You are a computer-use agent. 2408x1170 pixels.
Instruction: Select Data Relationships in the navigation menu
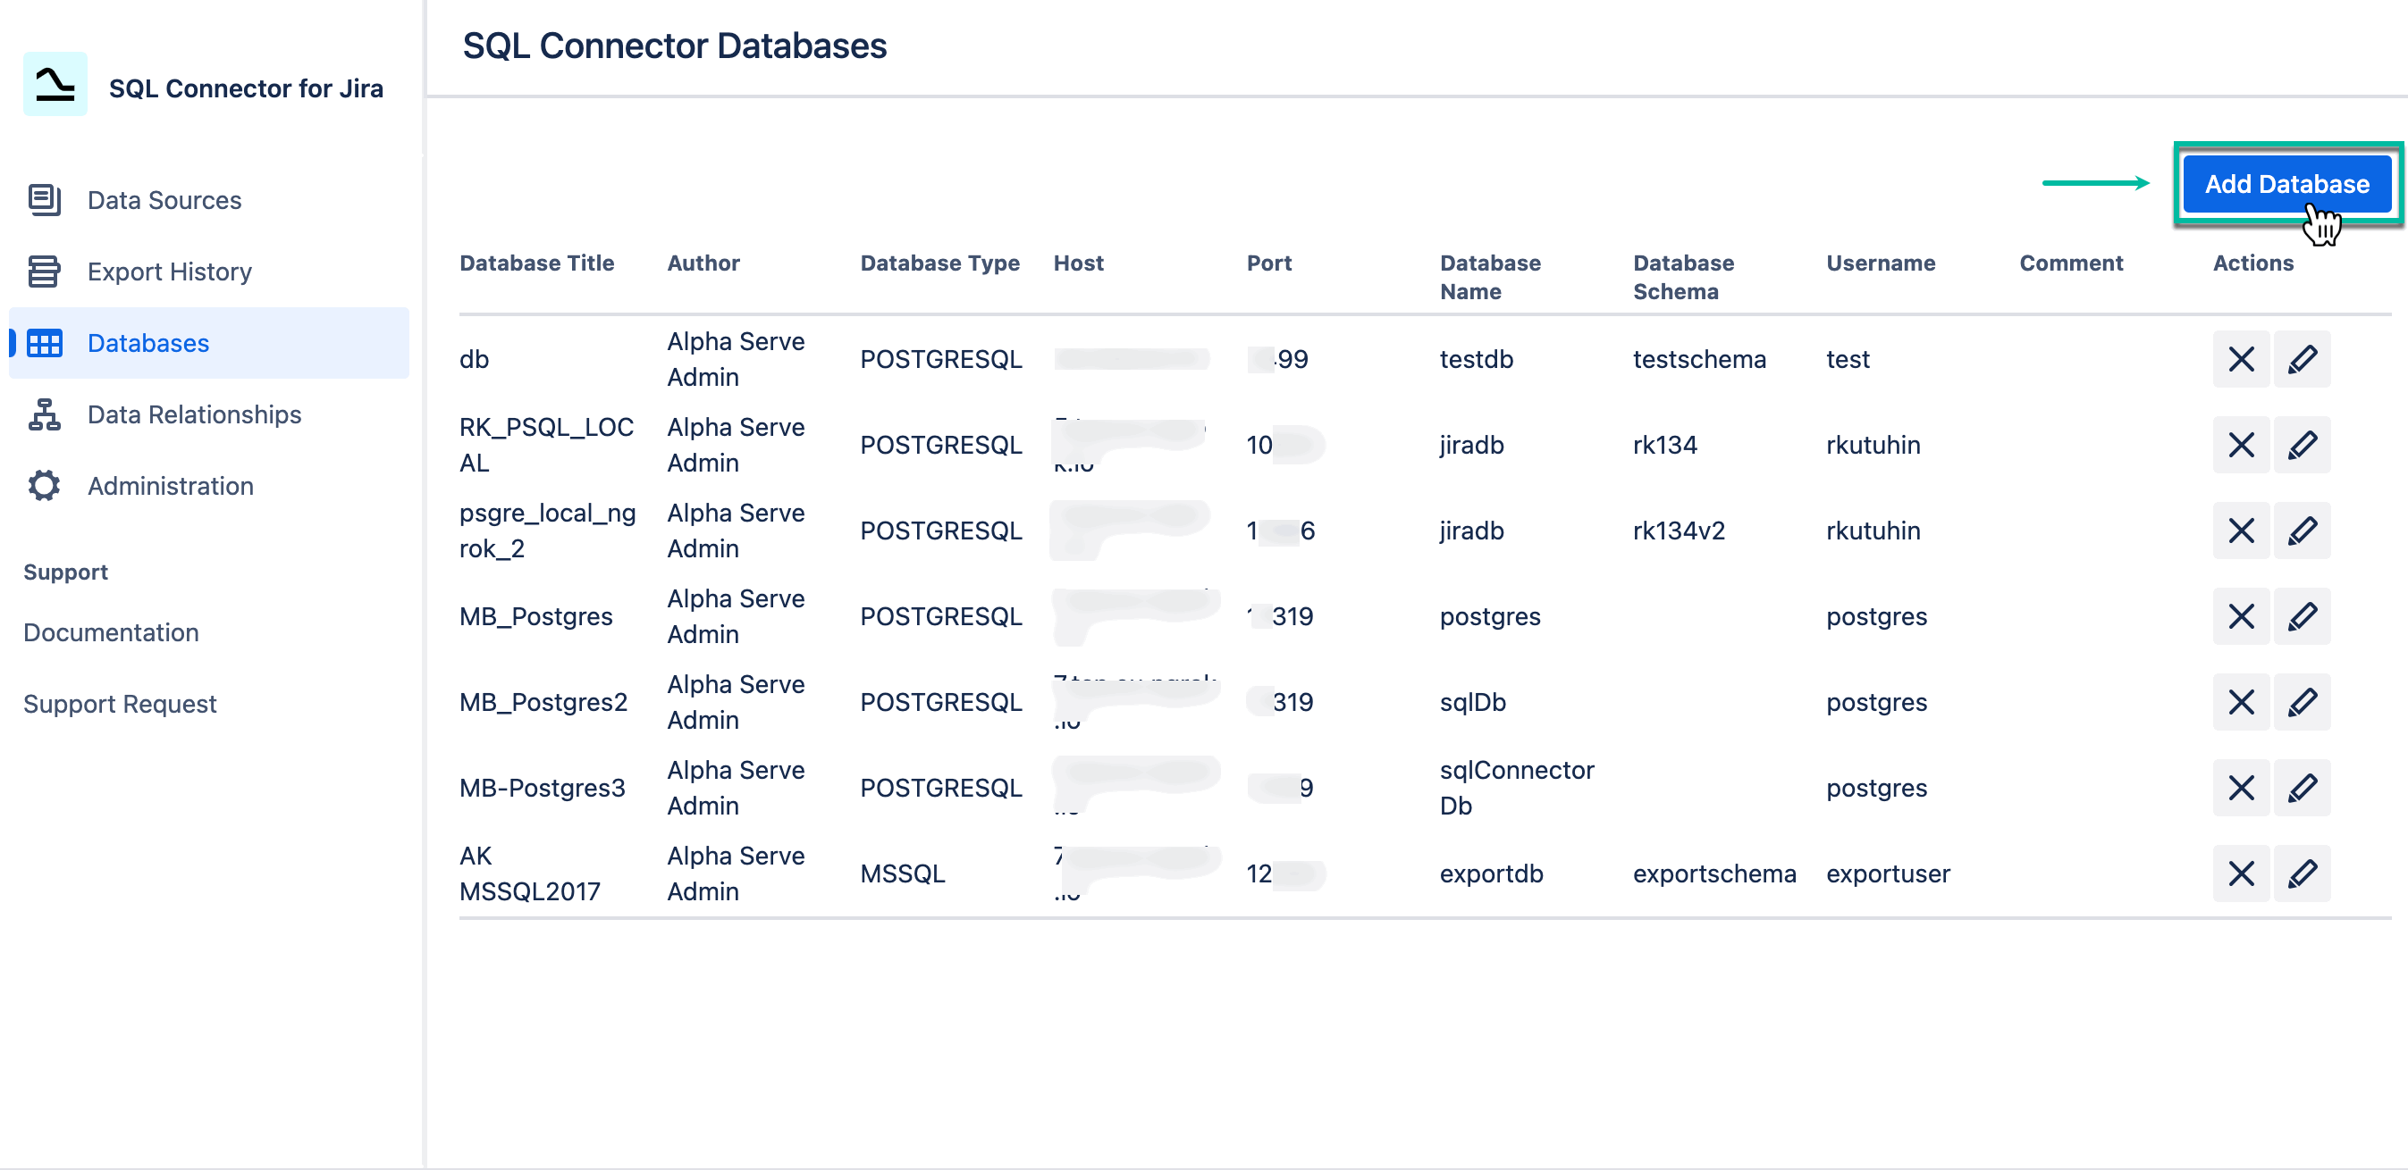pos(193,414)
